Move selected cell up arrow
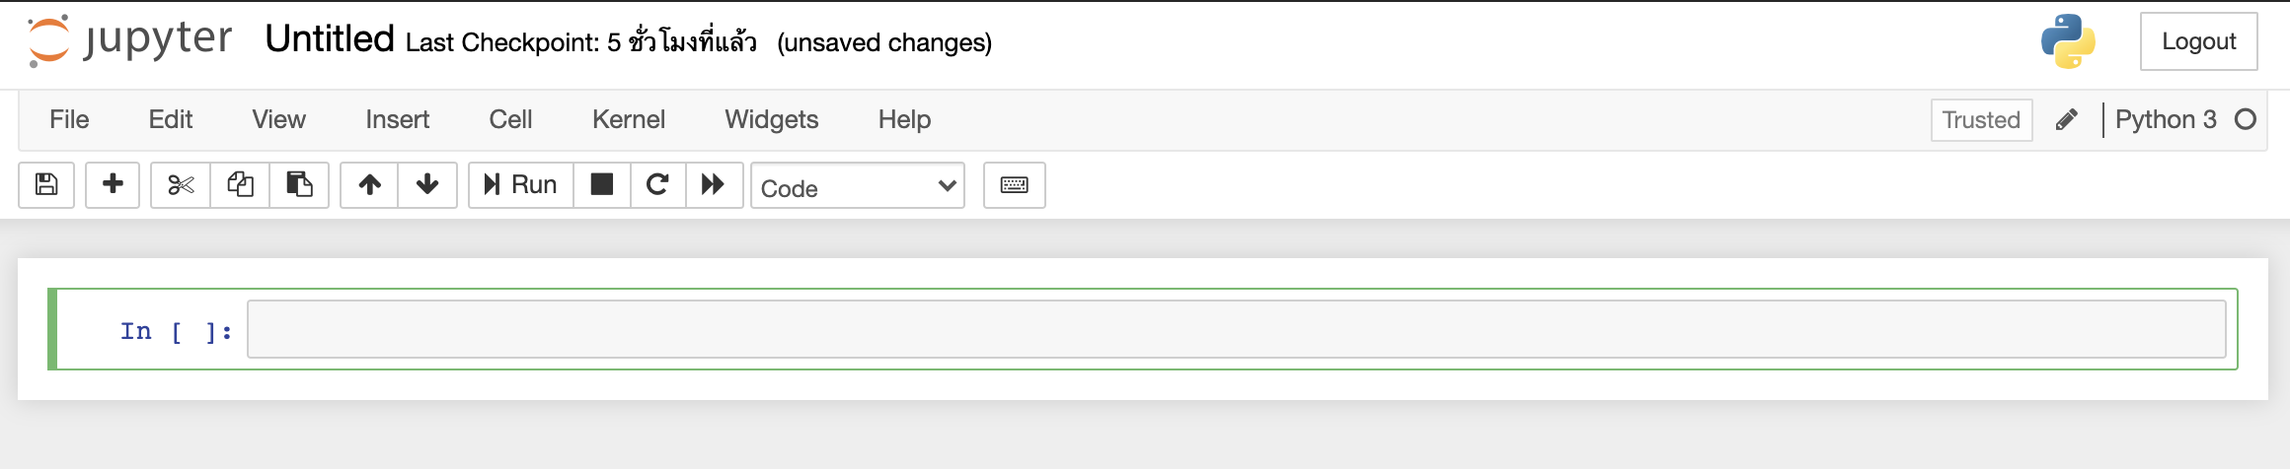Image resolution: width=2290 pixels, height=469 pixels. coord(369,184)
